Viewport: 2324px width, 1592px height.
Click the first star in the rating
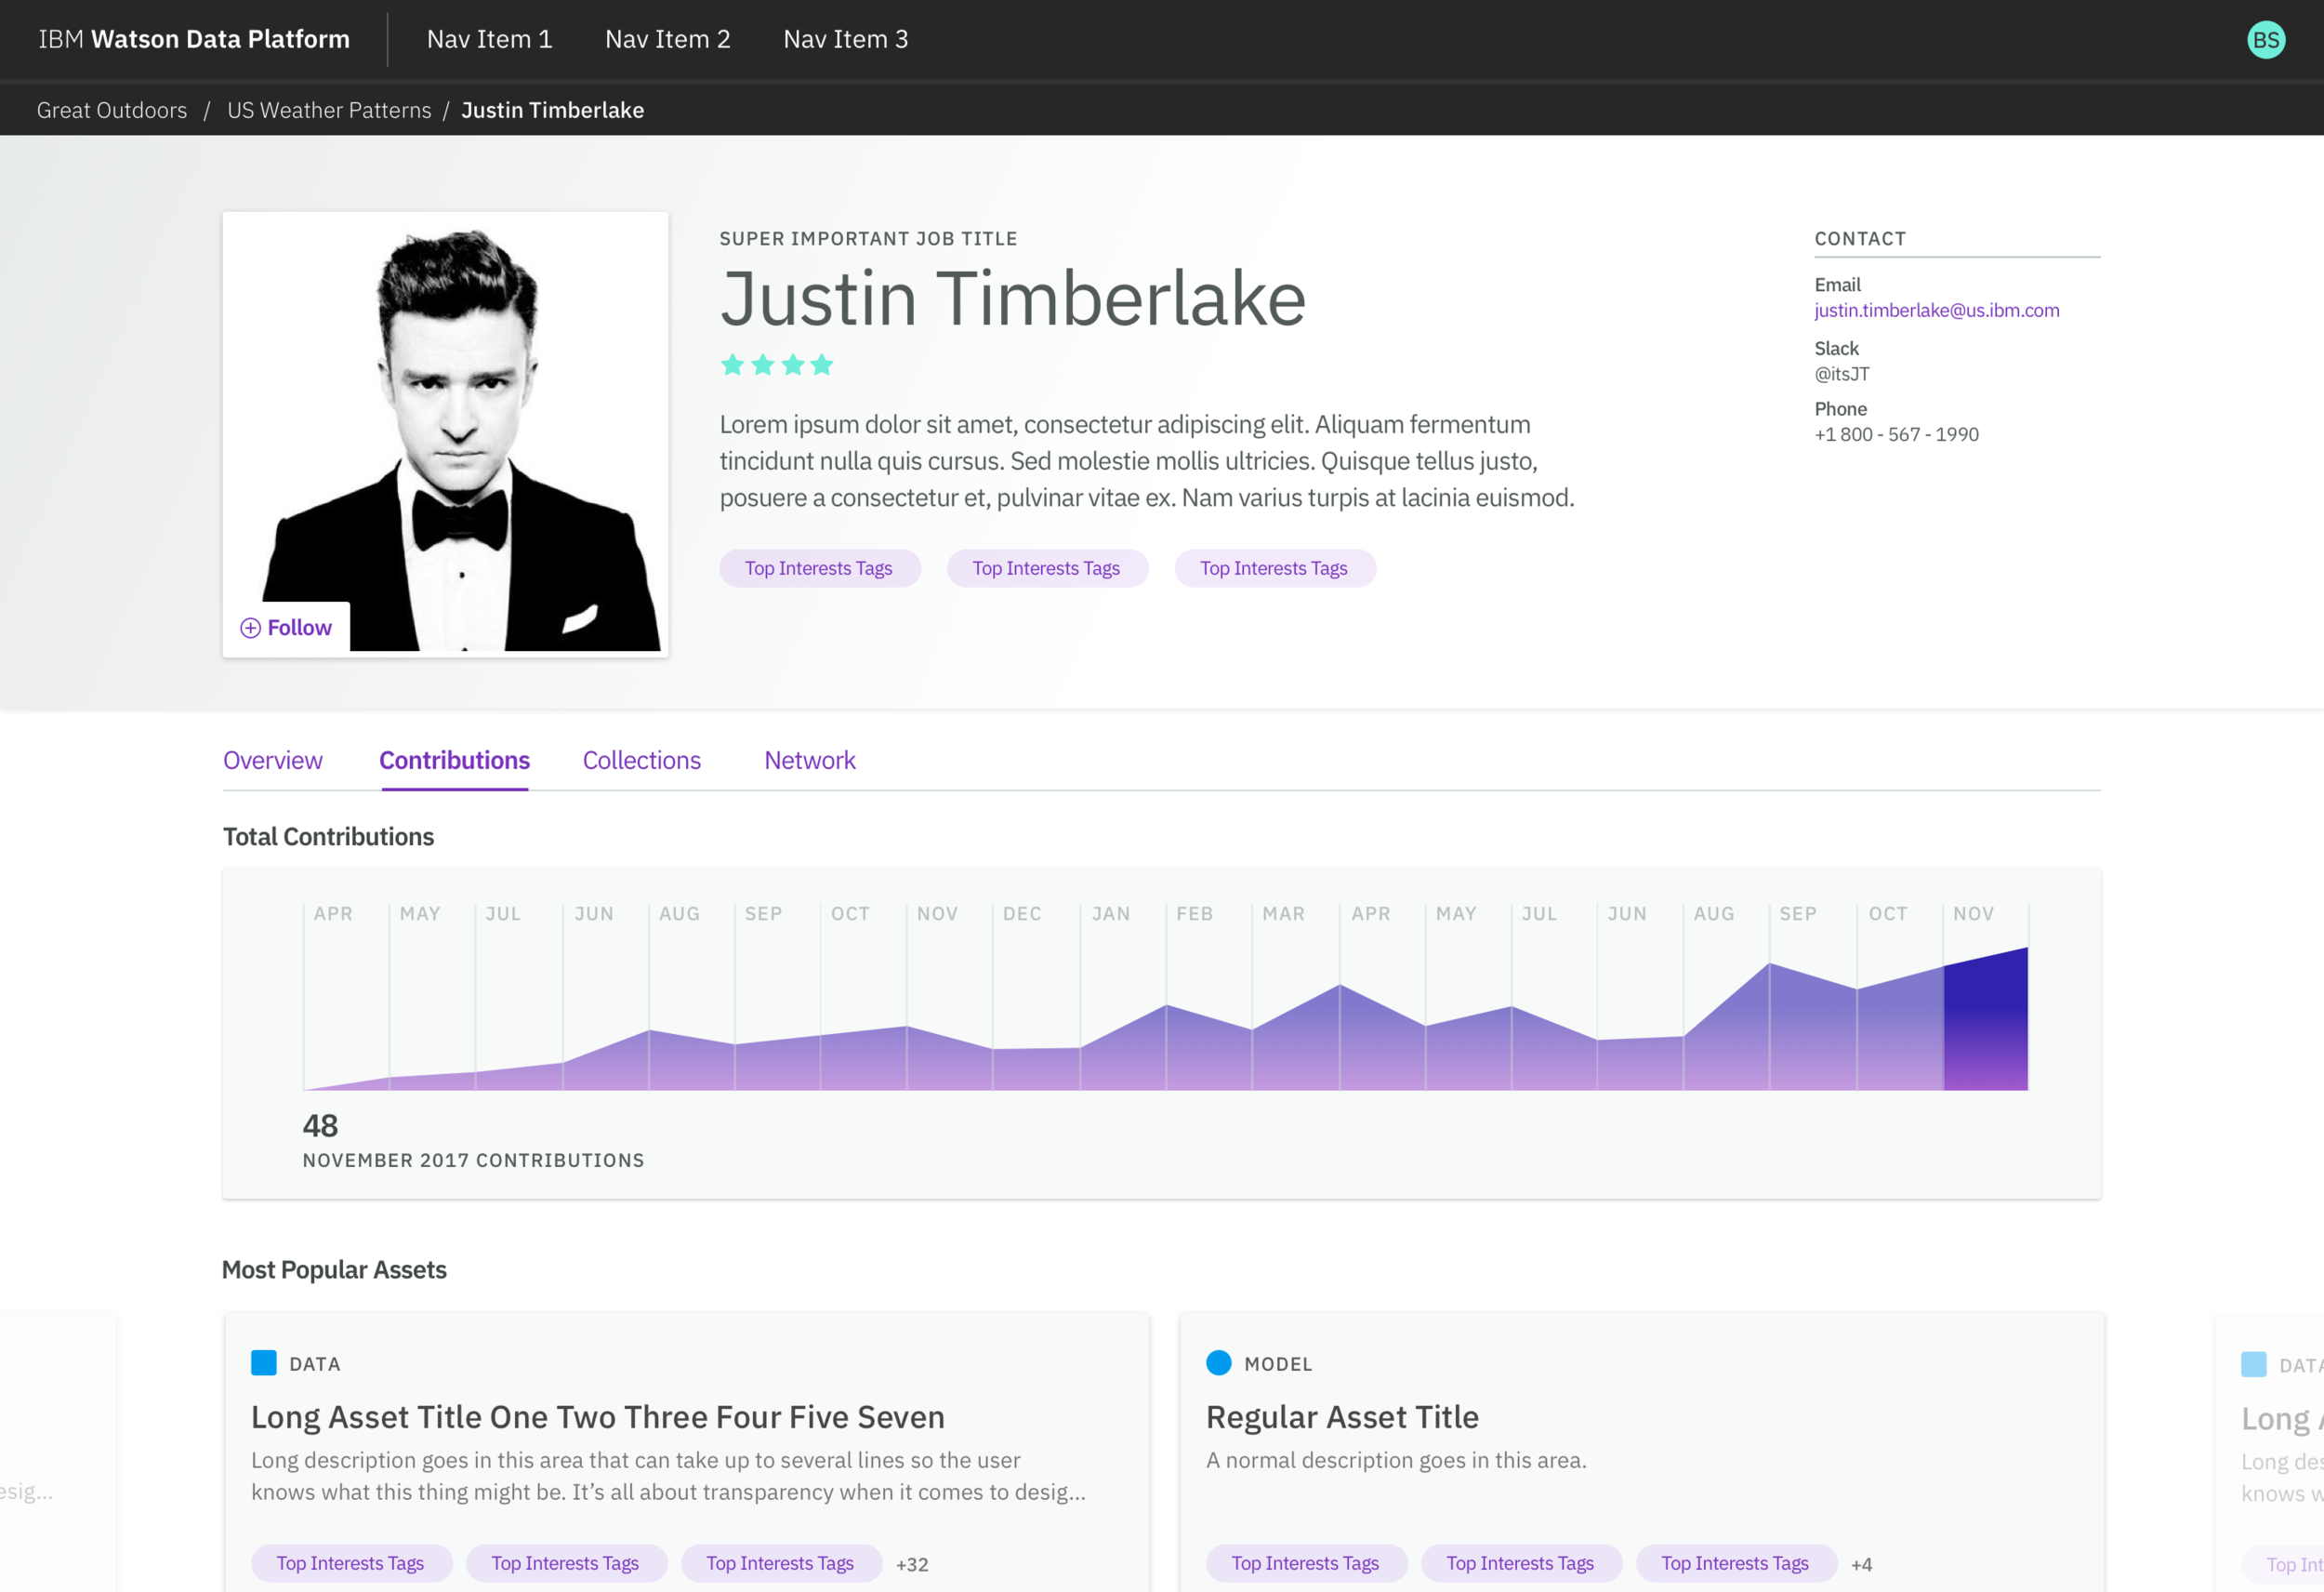(732, 365)
